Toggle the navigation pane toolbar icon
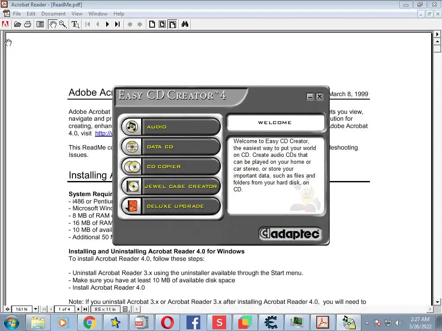 [40, 24]
